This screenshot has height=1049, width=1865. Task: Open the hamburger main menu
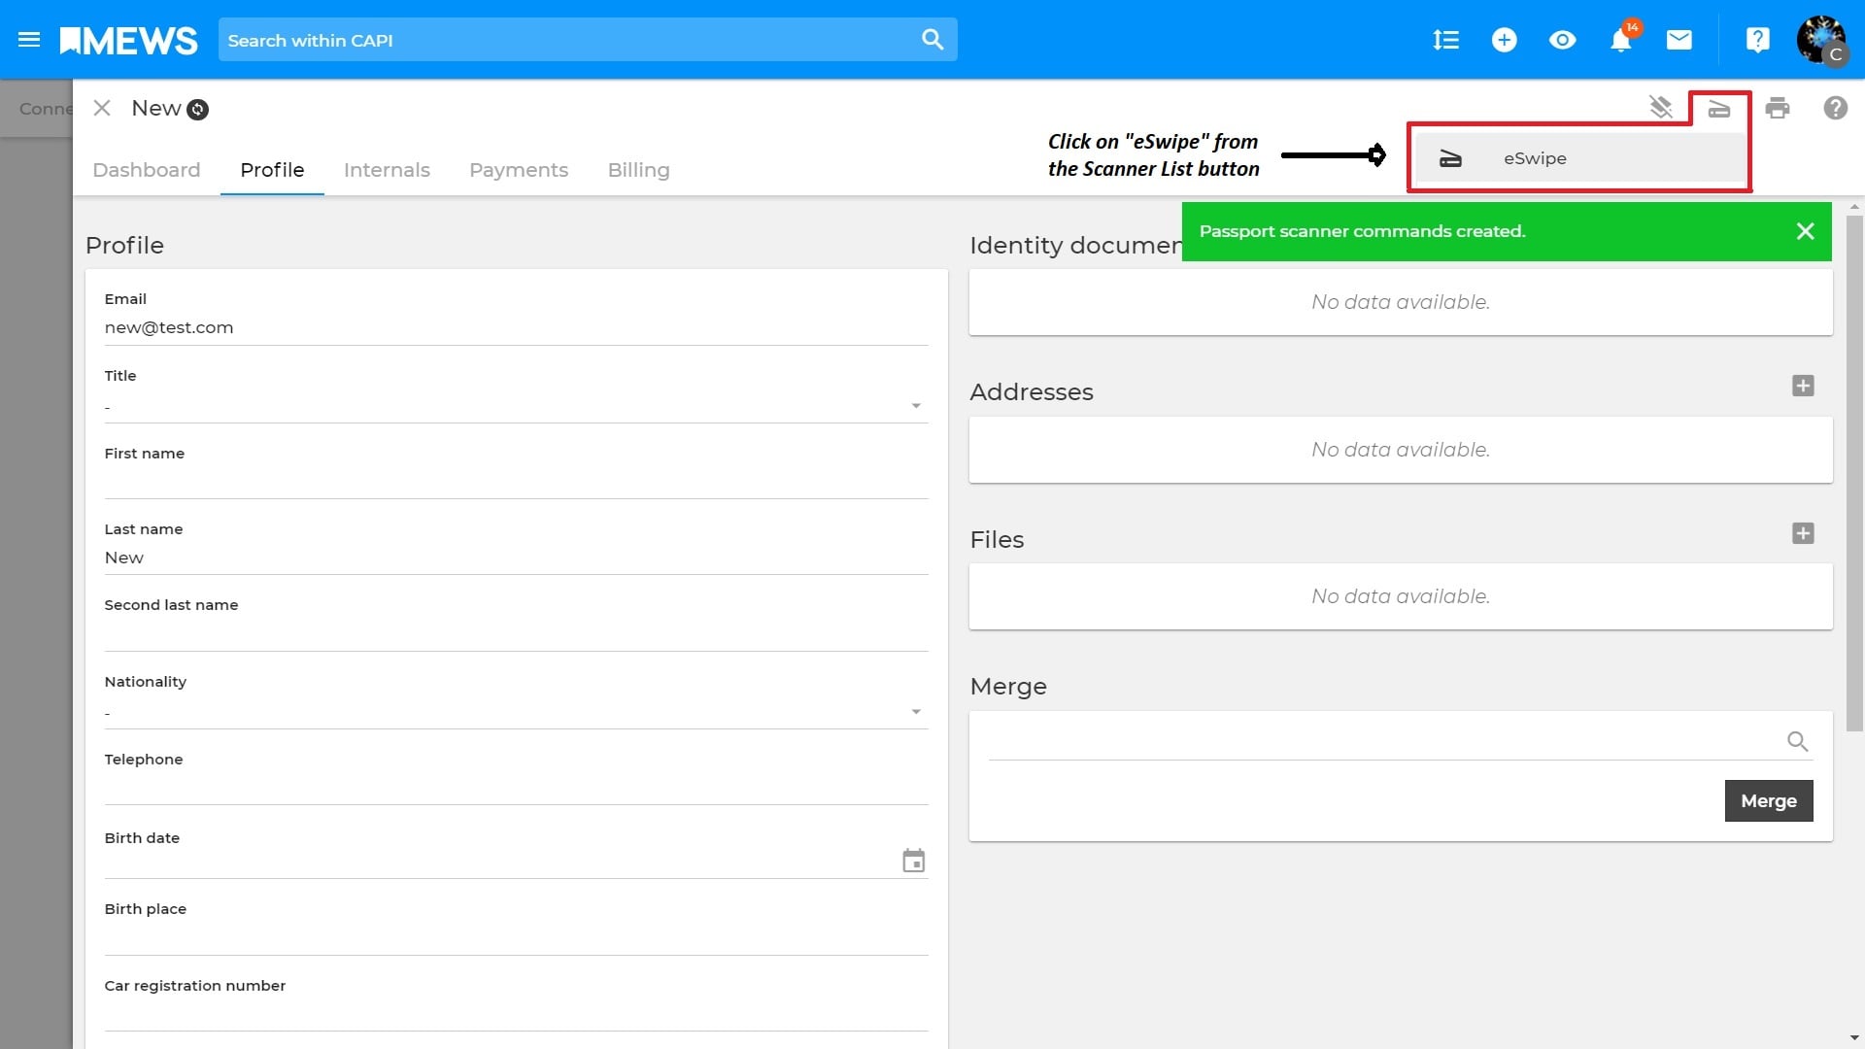tap(29, 40)
